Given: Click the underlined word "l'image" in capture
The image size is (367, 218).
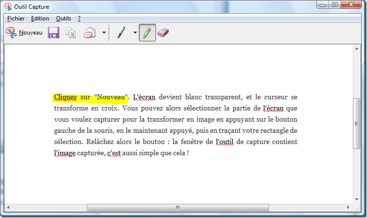Looking at the screenshot, I should pos(65,153).
